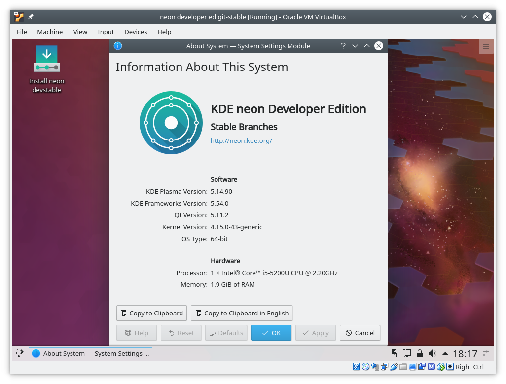Click the volume speaker tray icon

[x=433, y=353]
